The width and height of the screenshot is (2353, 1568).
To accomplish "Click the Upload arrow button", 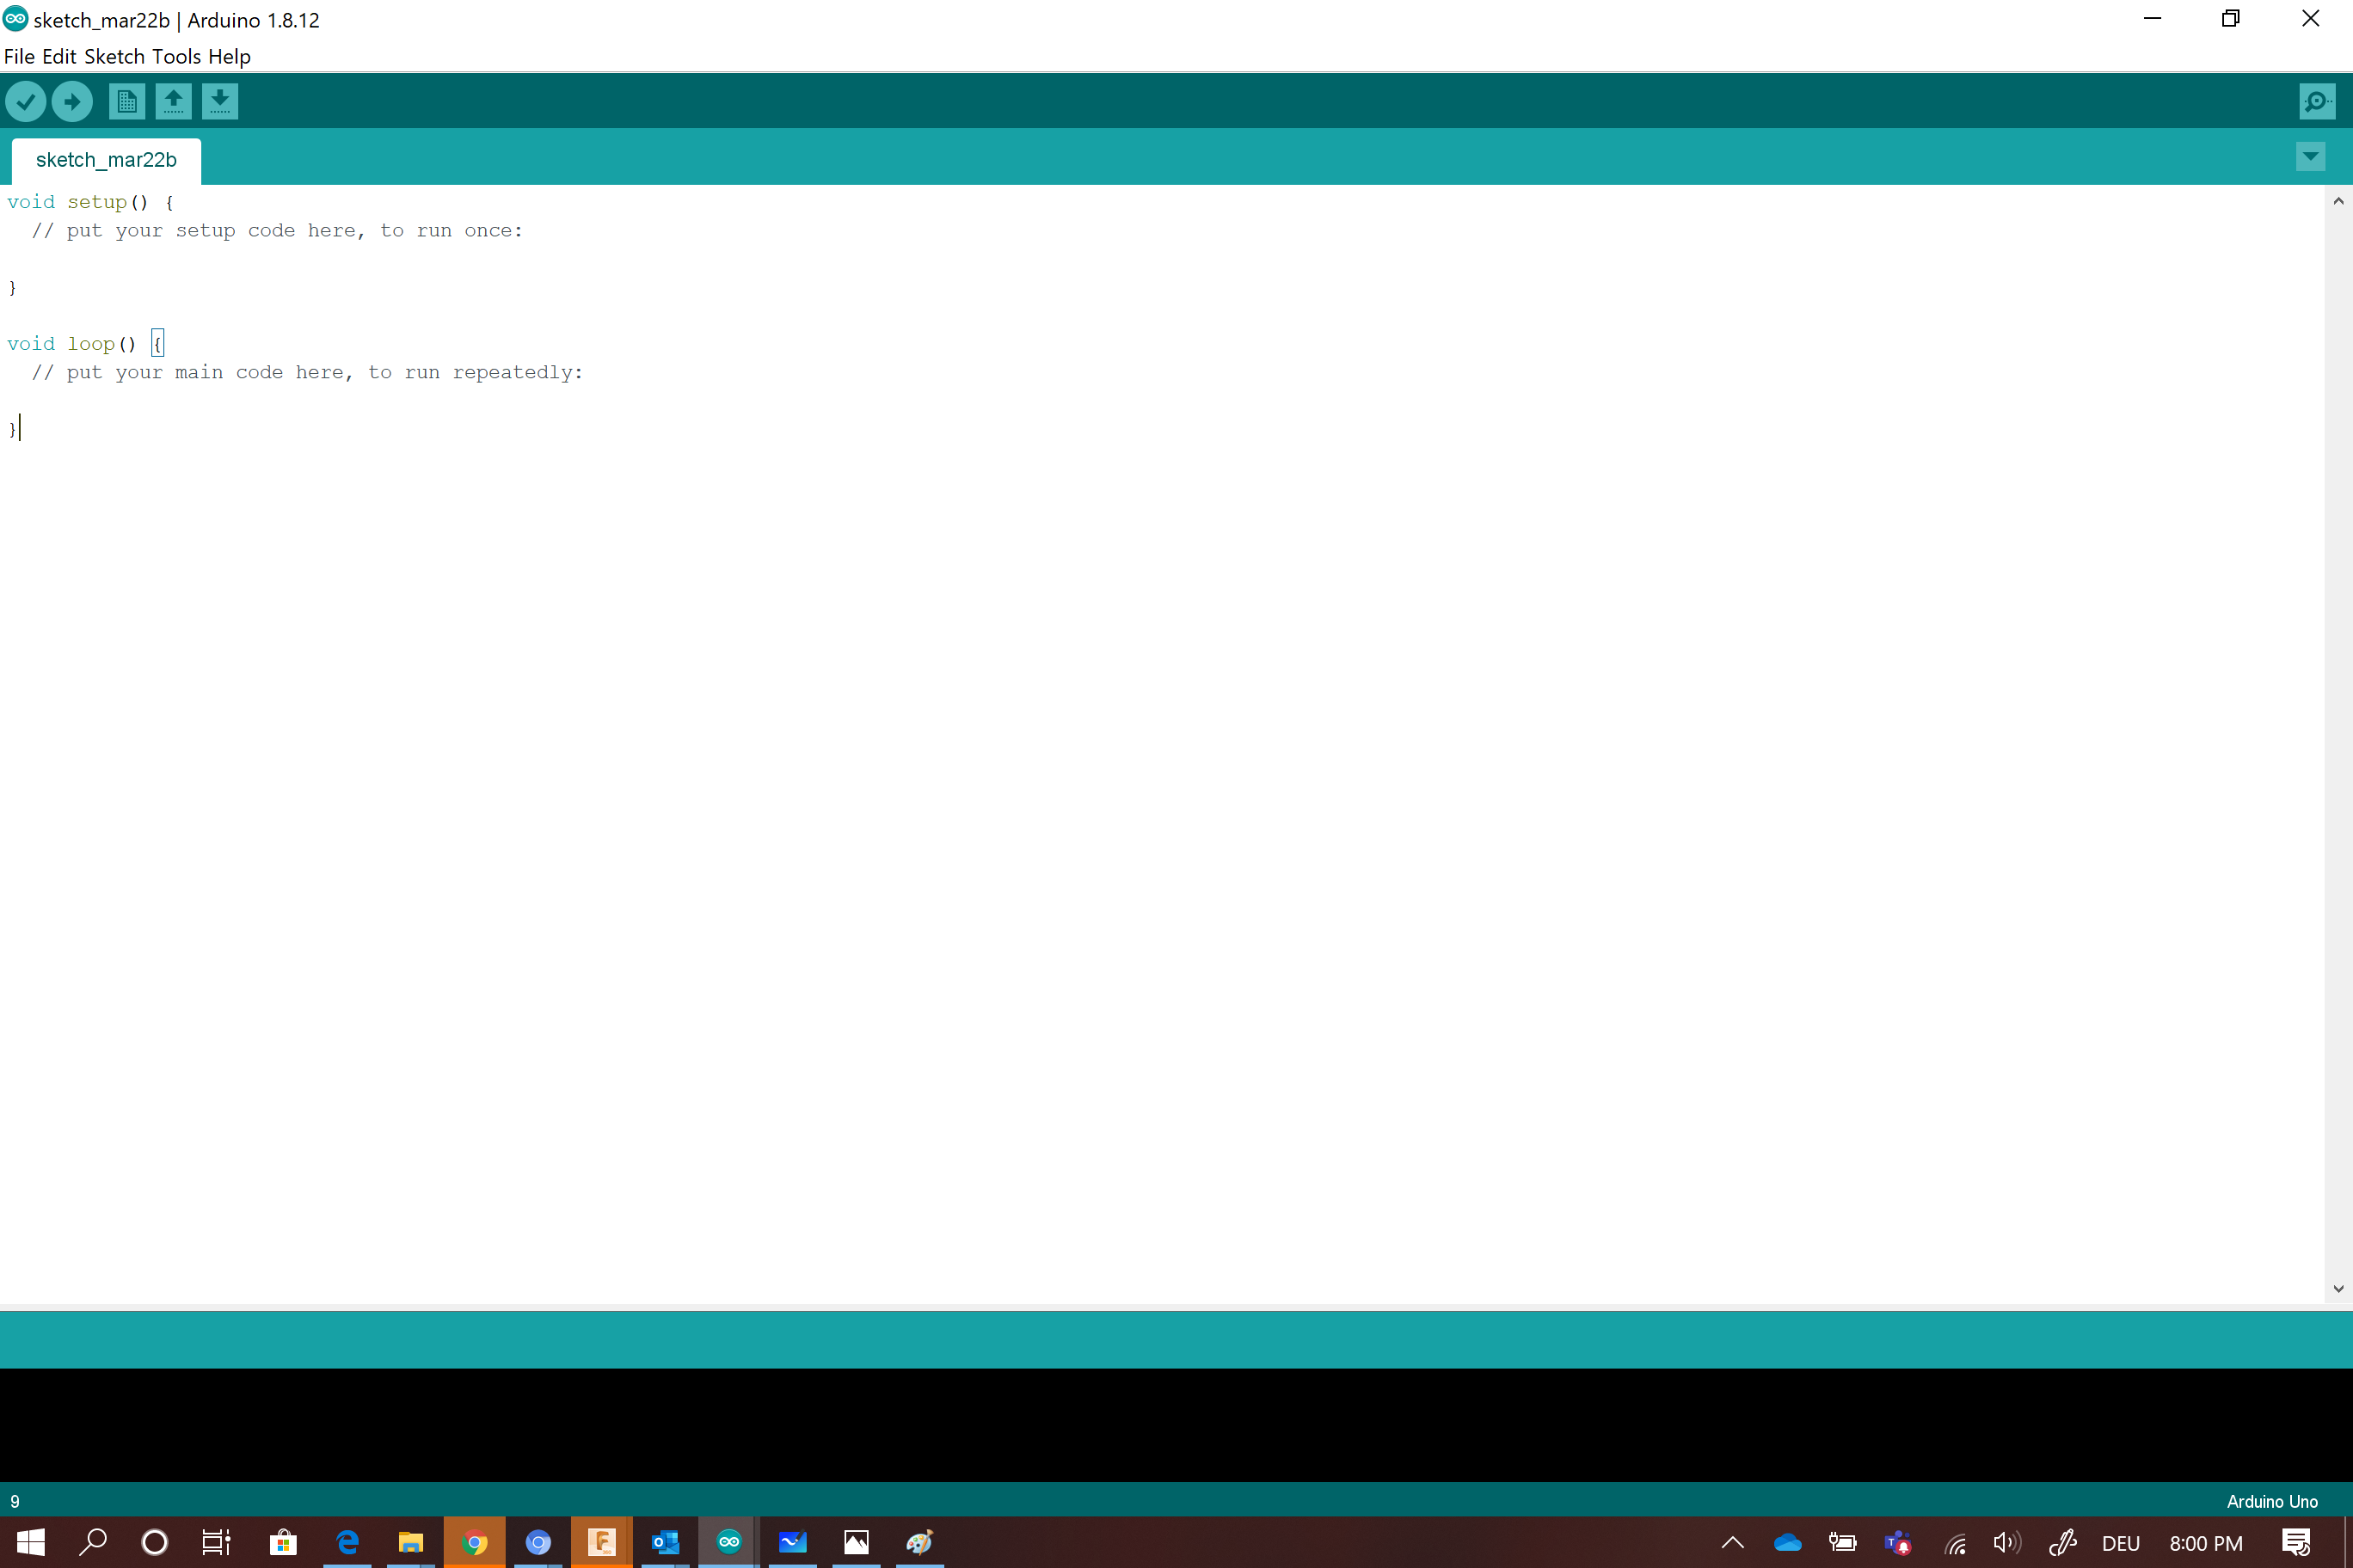I will pyautogui.click(x=72, y=101).
